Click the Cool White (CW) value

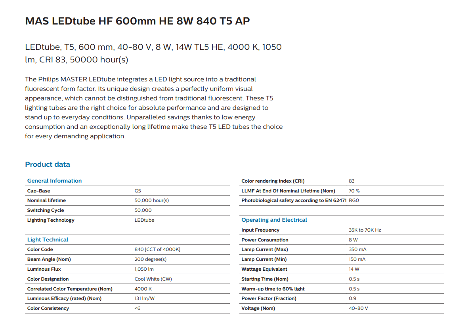[153, 279]
